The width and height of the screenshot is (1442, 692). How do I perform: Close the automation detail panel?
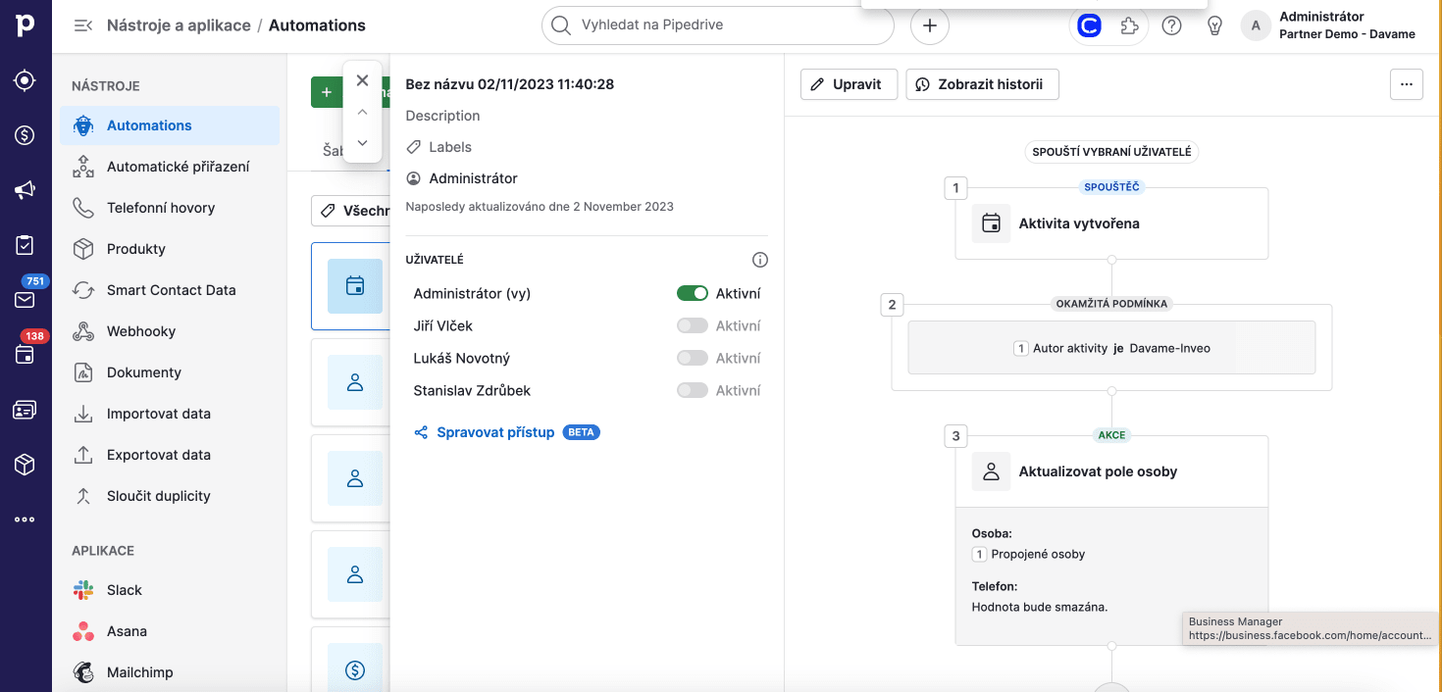pyautogui.click(x=362, y=80)
